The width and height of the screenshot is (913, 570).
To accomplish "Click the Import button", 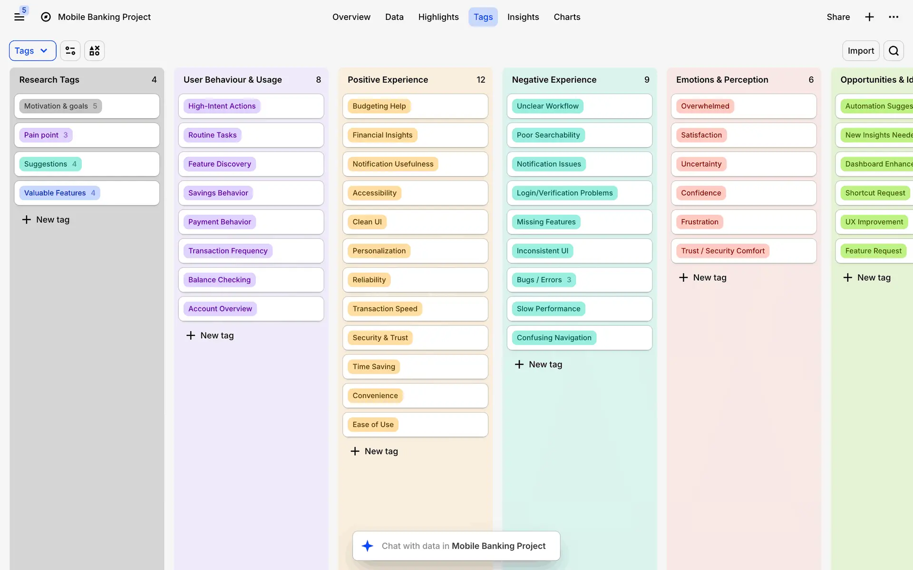I will [x=860, y=51].
